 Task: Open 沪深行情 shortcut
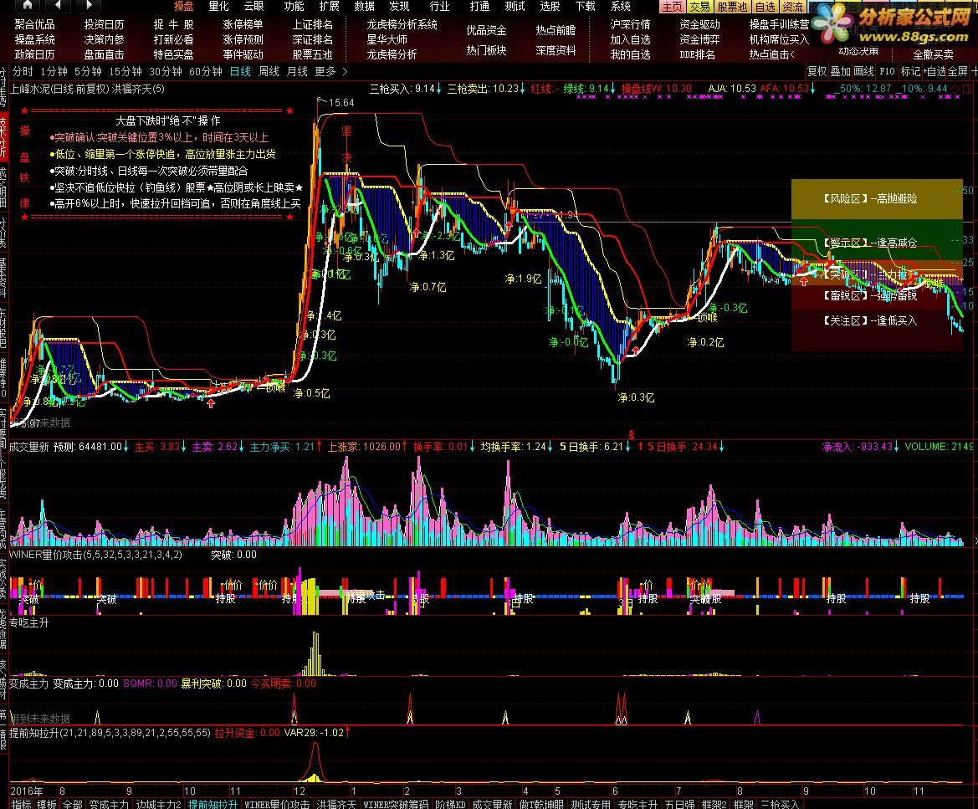tap(630, 24)
